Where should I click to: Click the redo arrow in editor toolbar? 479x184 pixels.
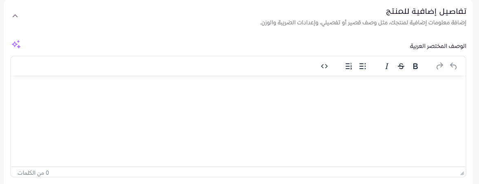click(x=439, y=66)
